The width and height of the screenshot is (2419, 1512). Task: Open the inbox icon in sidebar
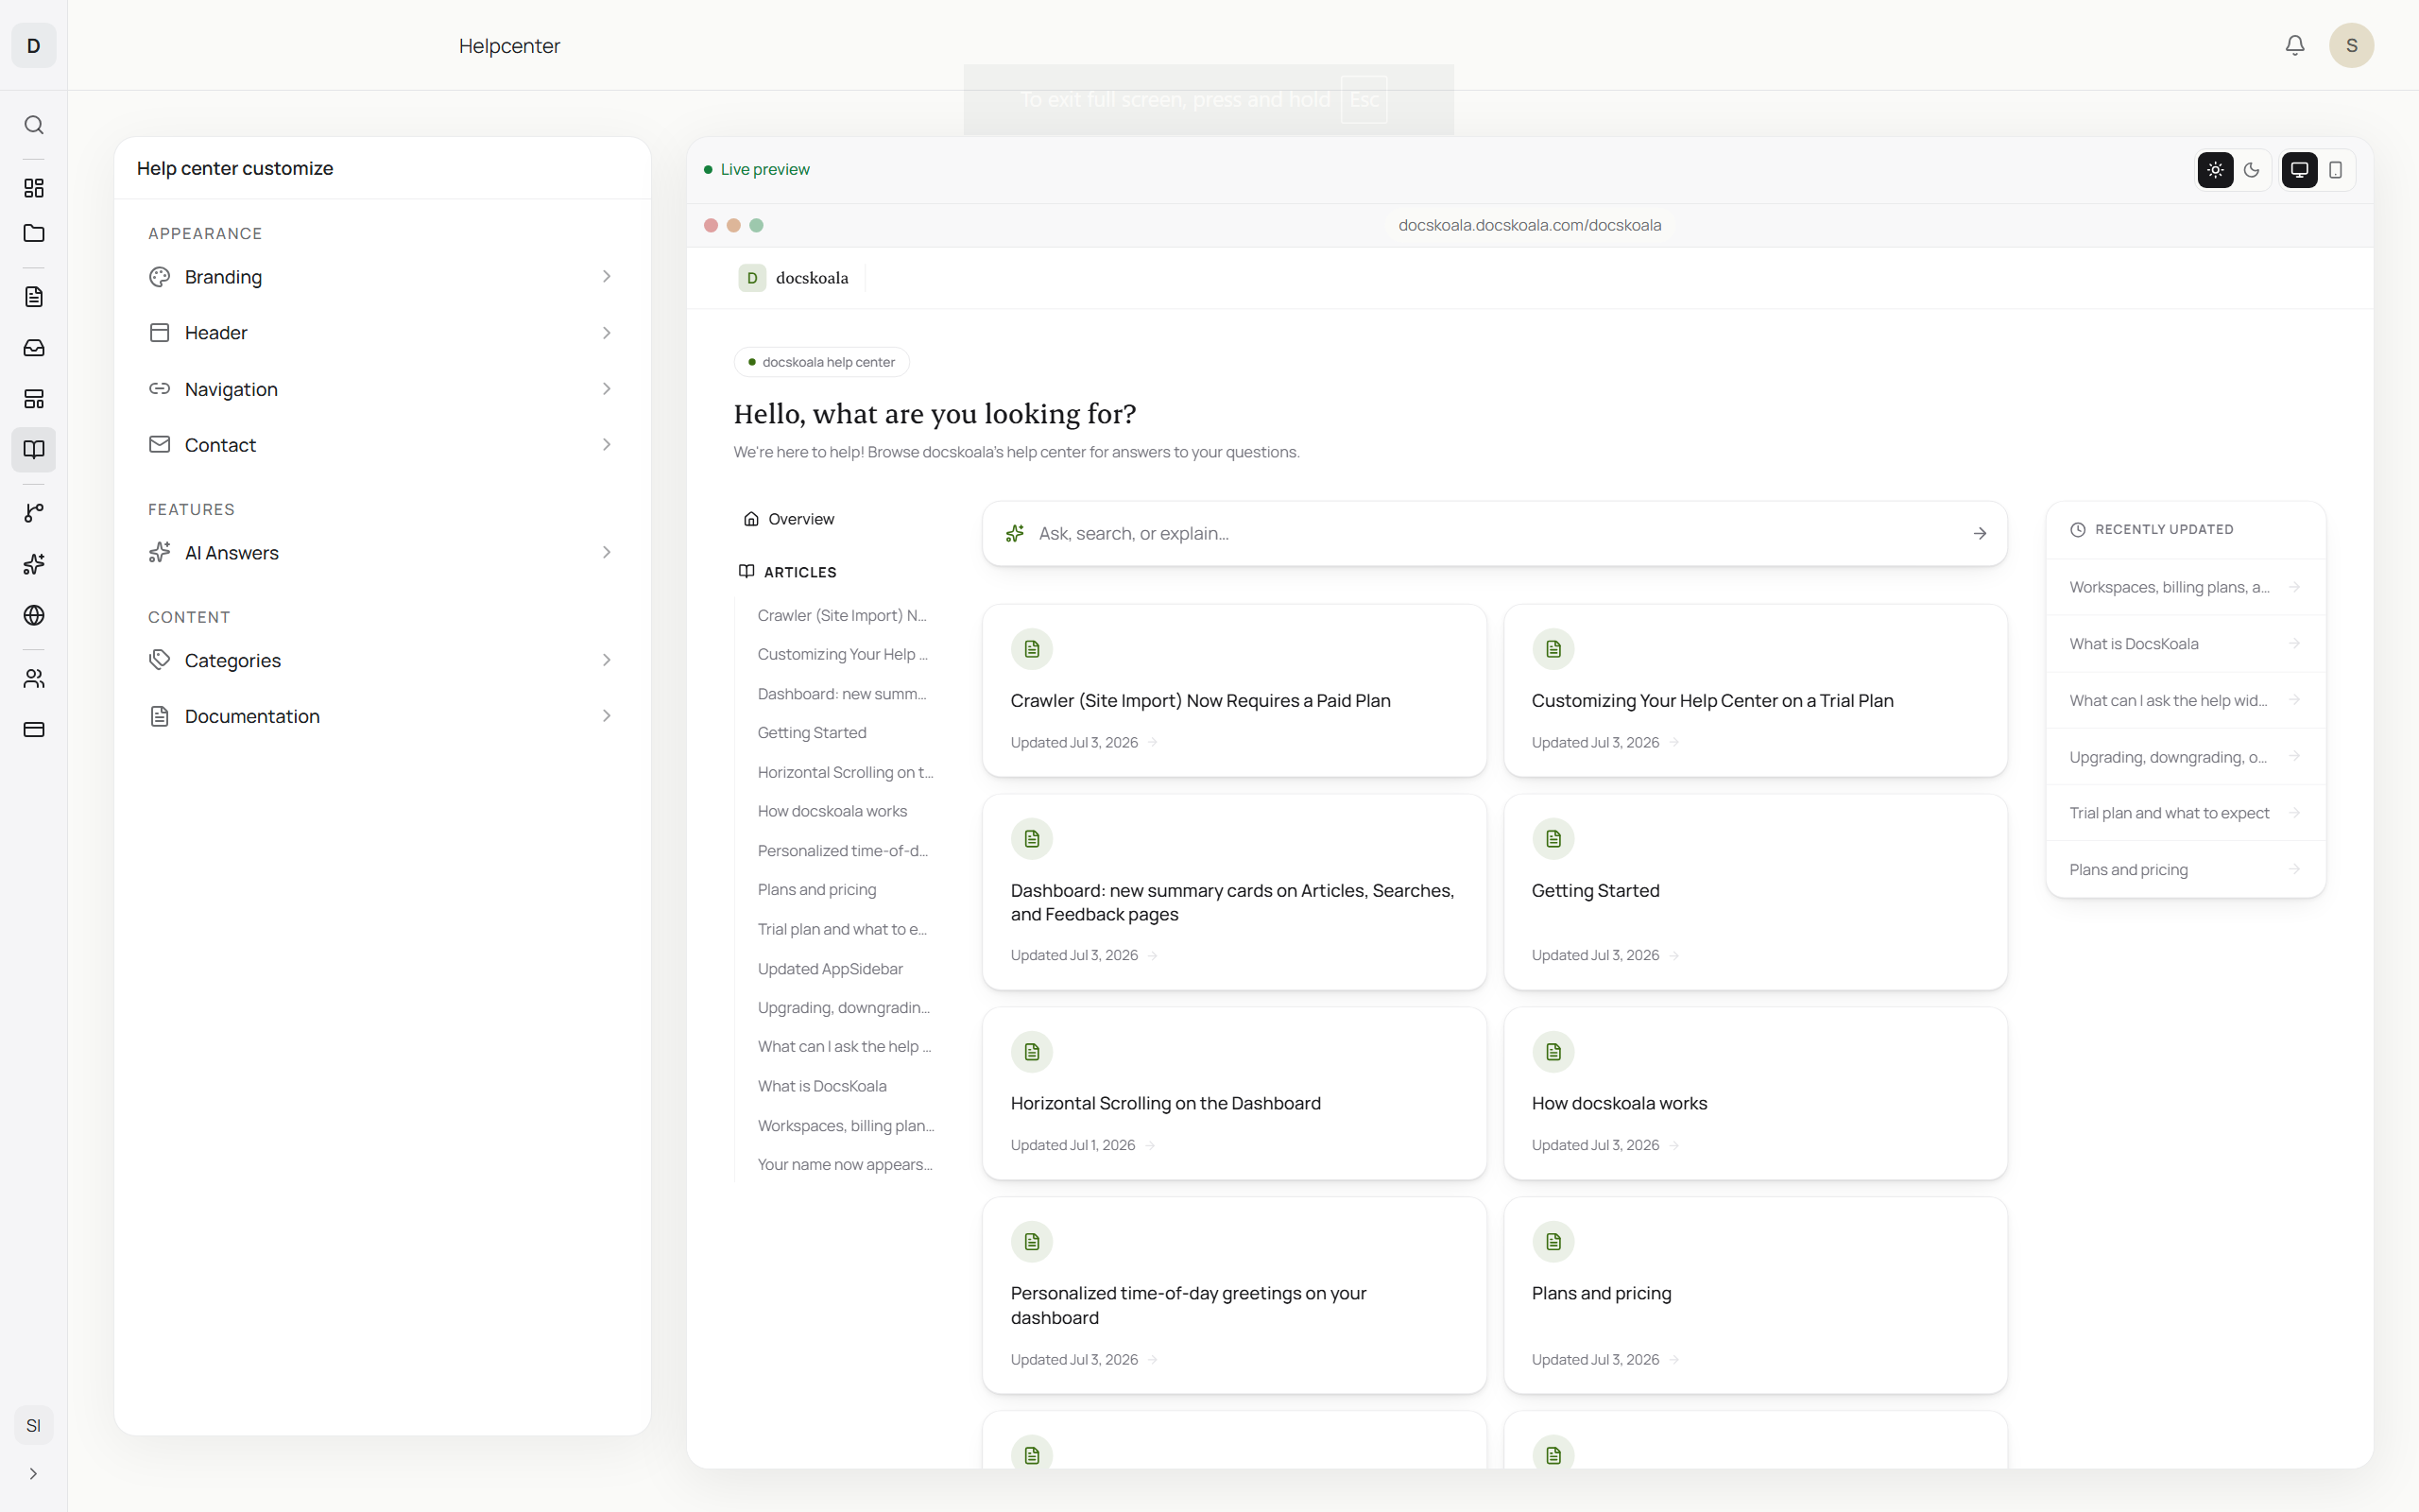pos(34,347)
